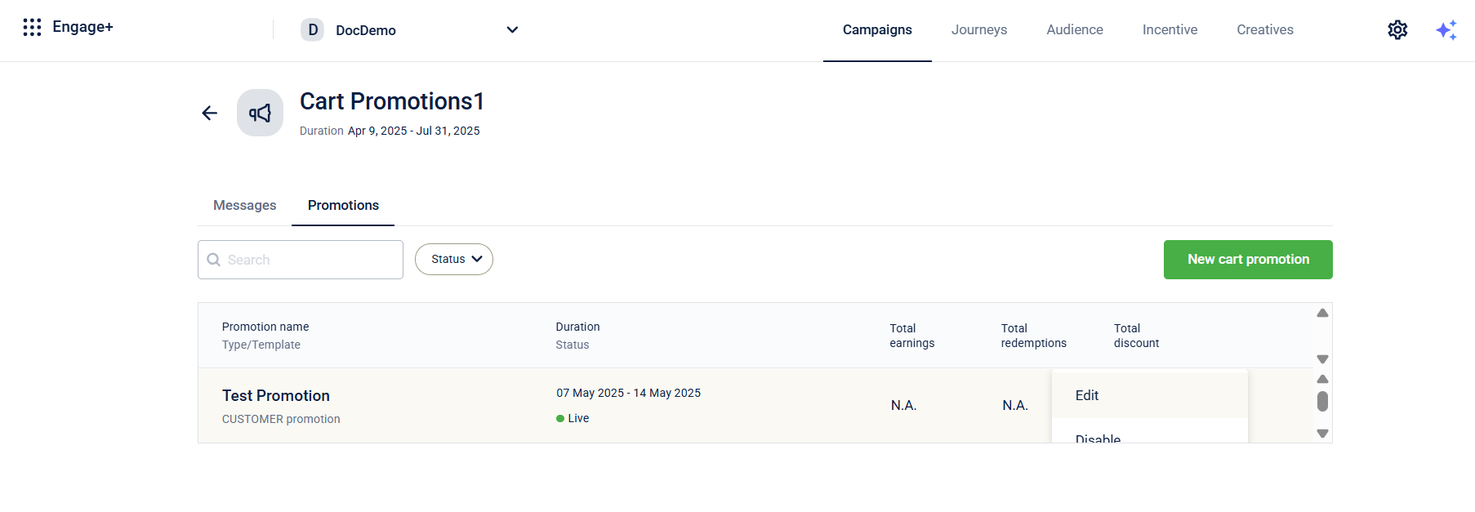Click the magnifier icon in search box
Screen dimensions: 1475x512
[214, 260]
